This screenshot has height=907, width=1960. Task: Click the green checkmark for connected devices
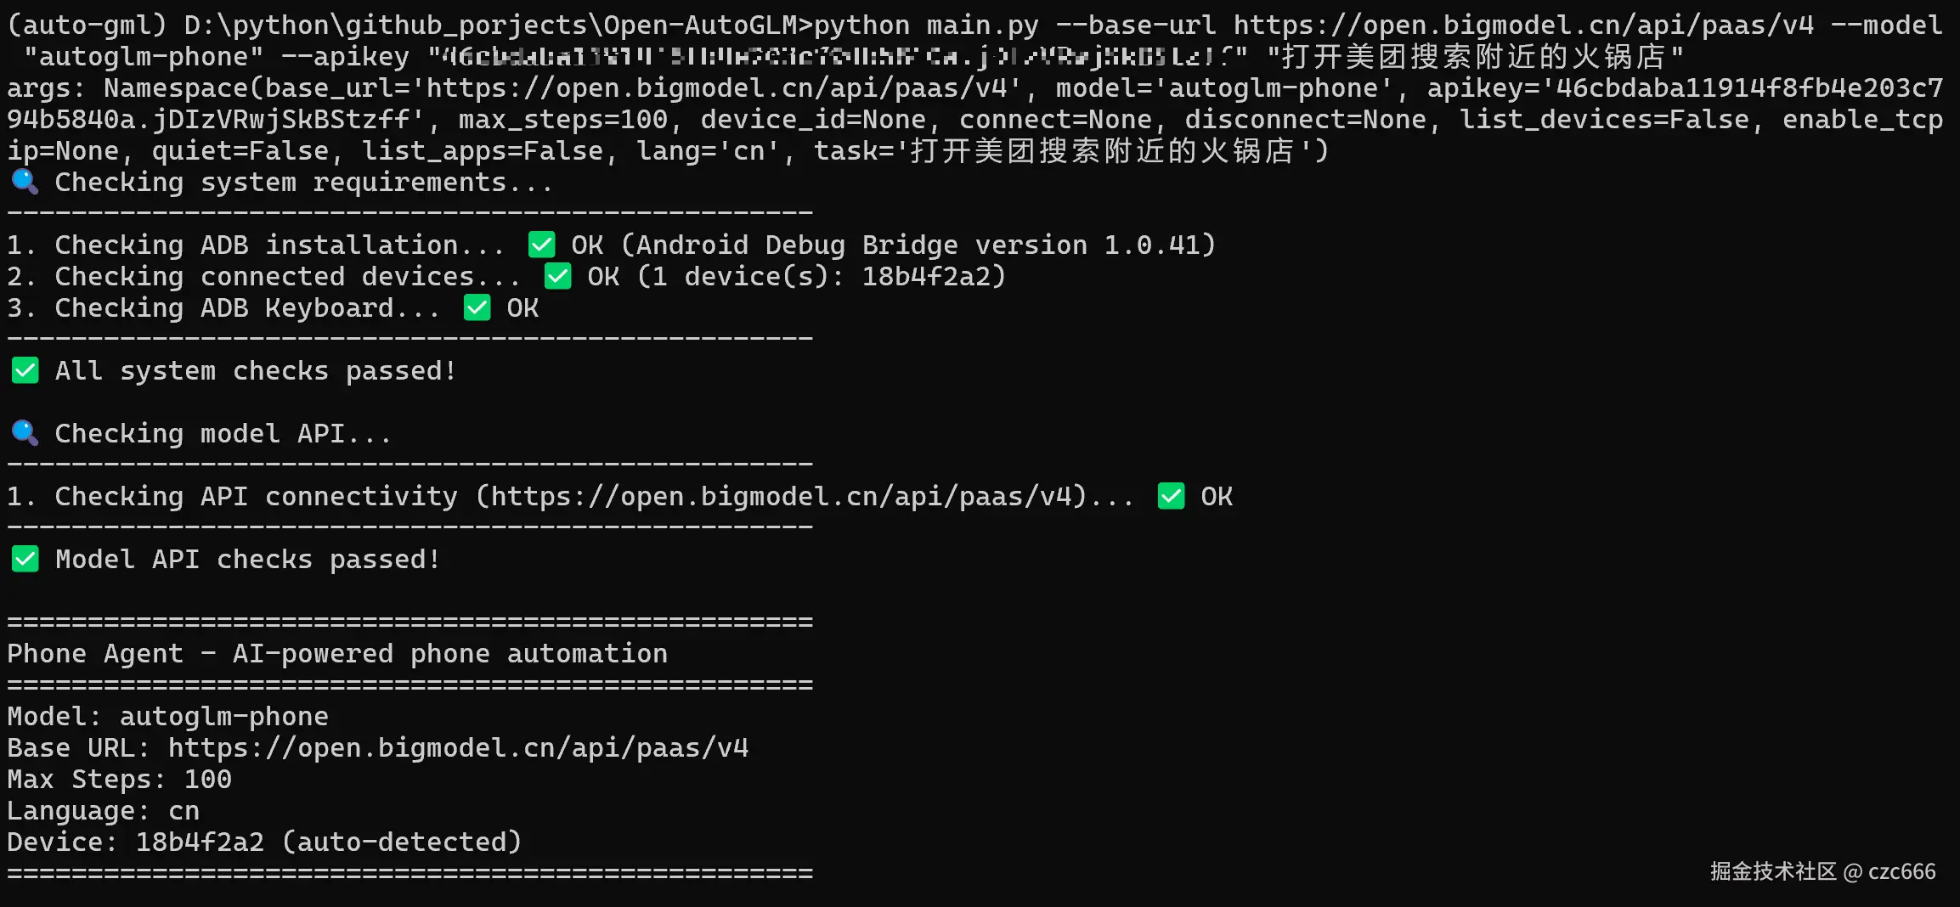tap(557, 277)
